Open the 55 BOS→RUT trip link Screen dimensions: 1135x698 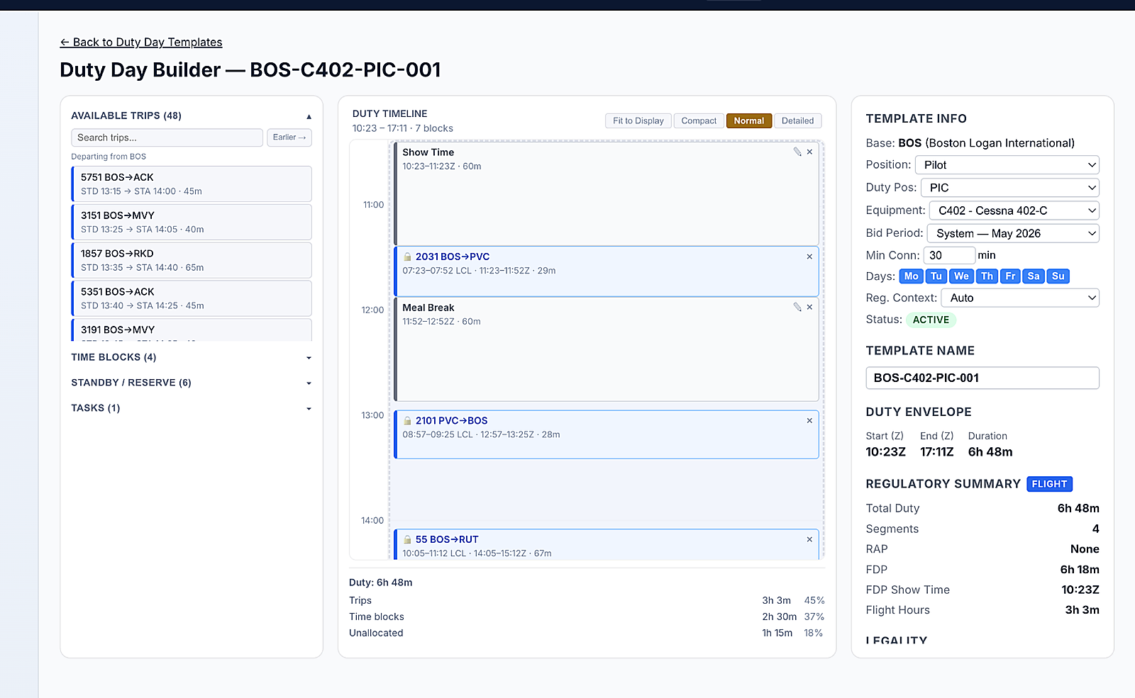tap(447, 539)
